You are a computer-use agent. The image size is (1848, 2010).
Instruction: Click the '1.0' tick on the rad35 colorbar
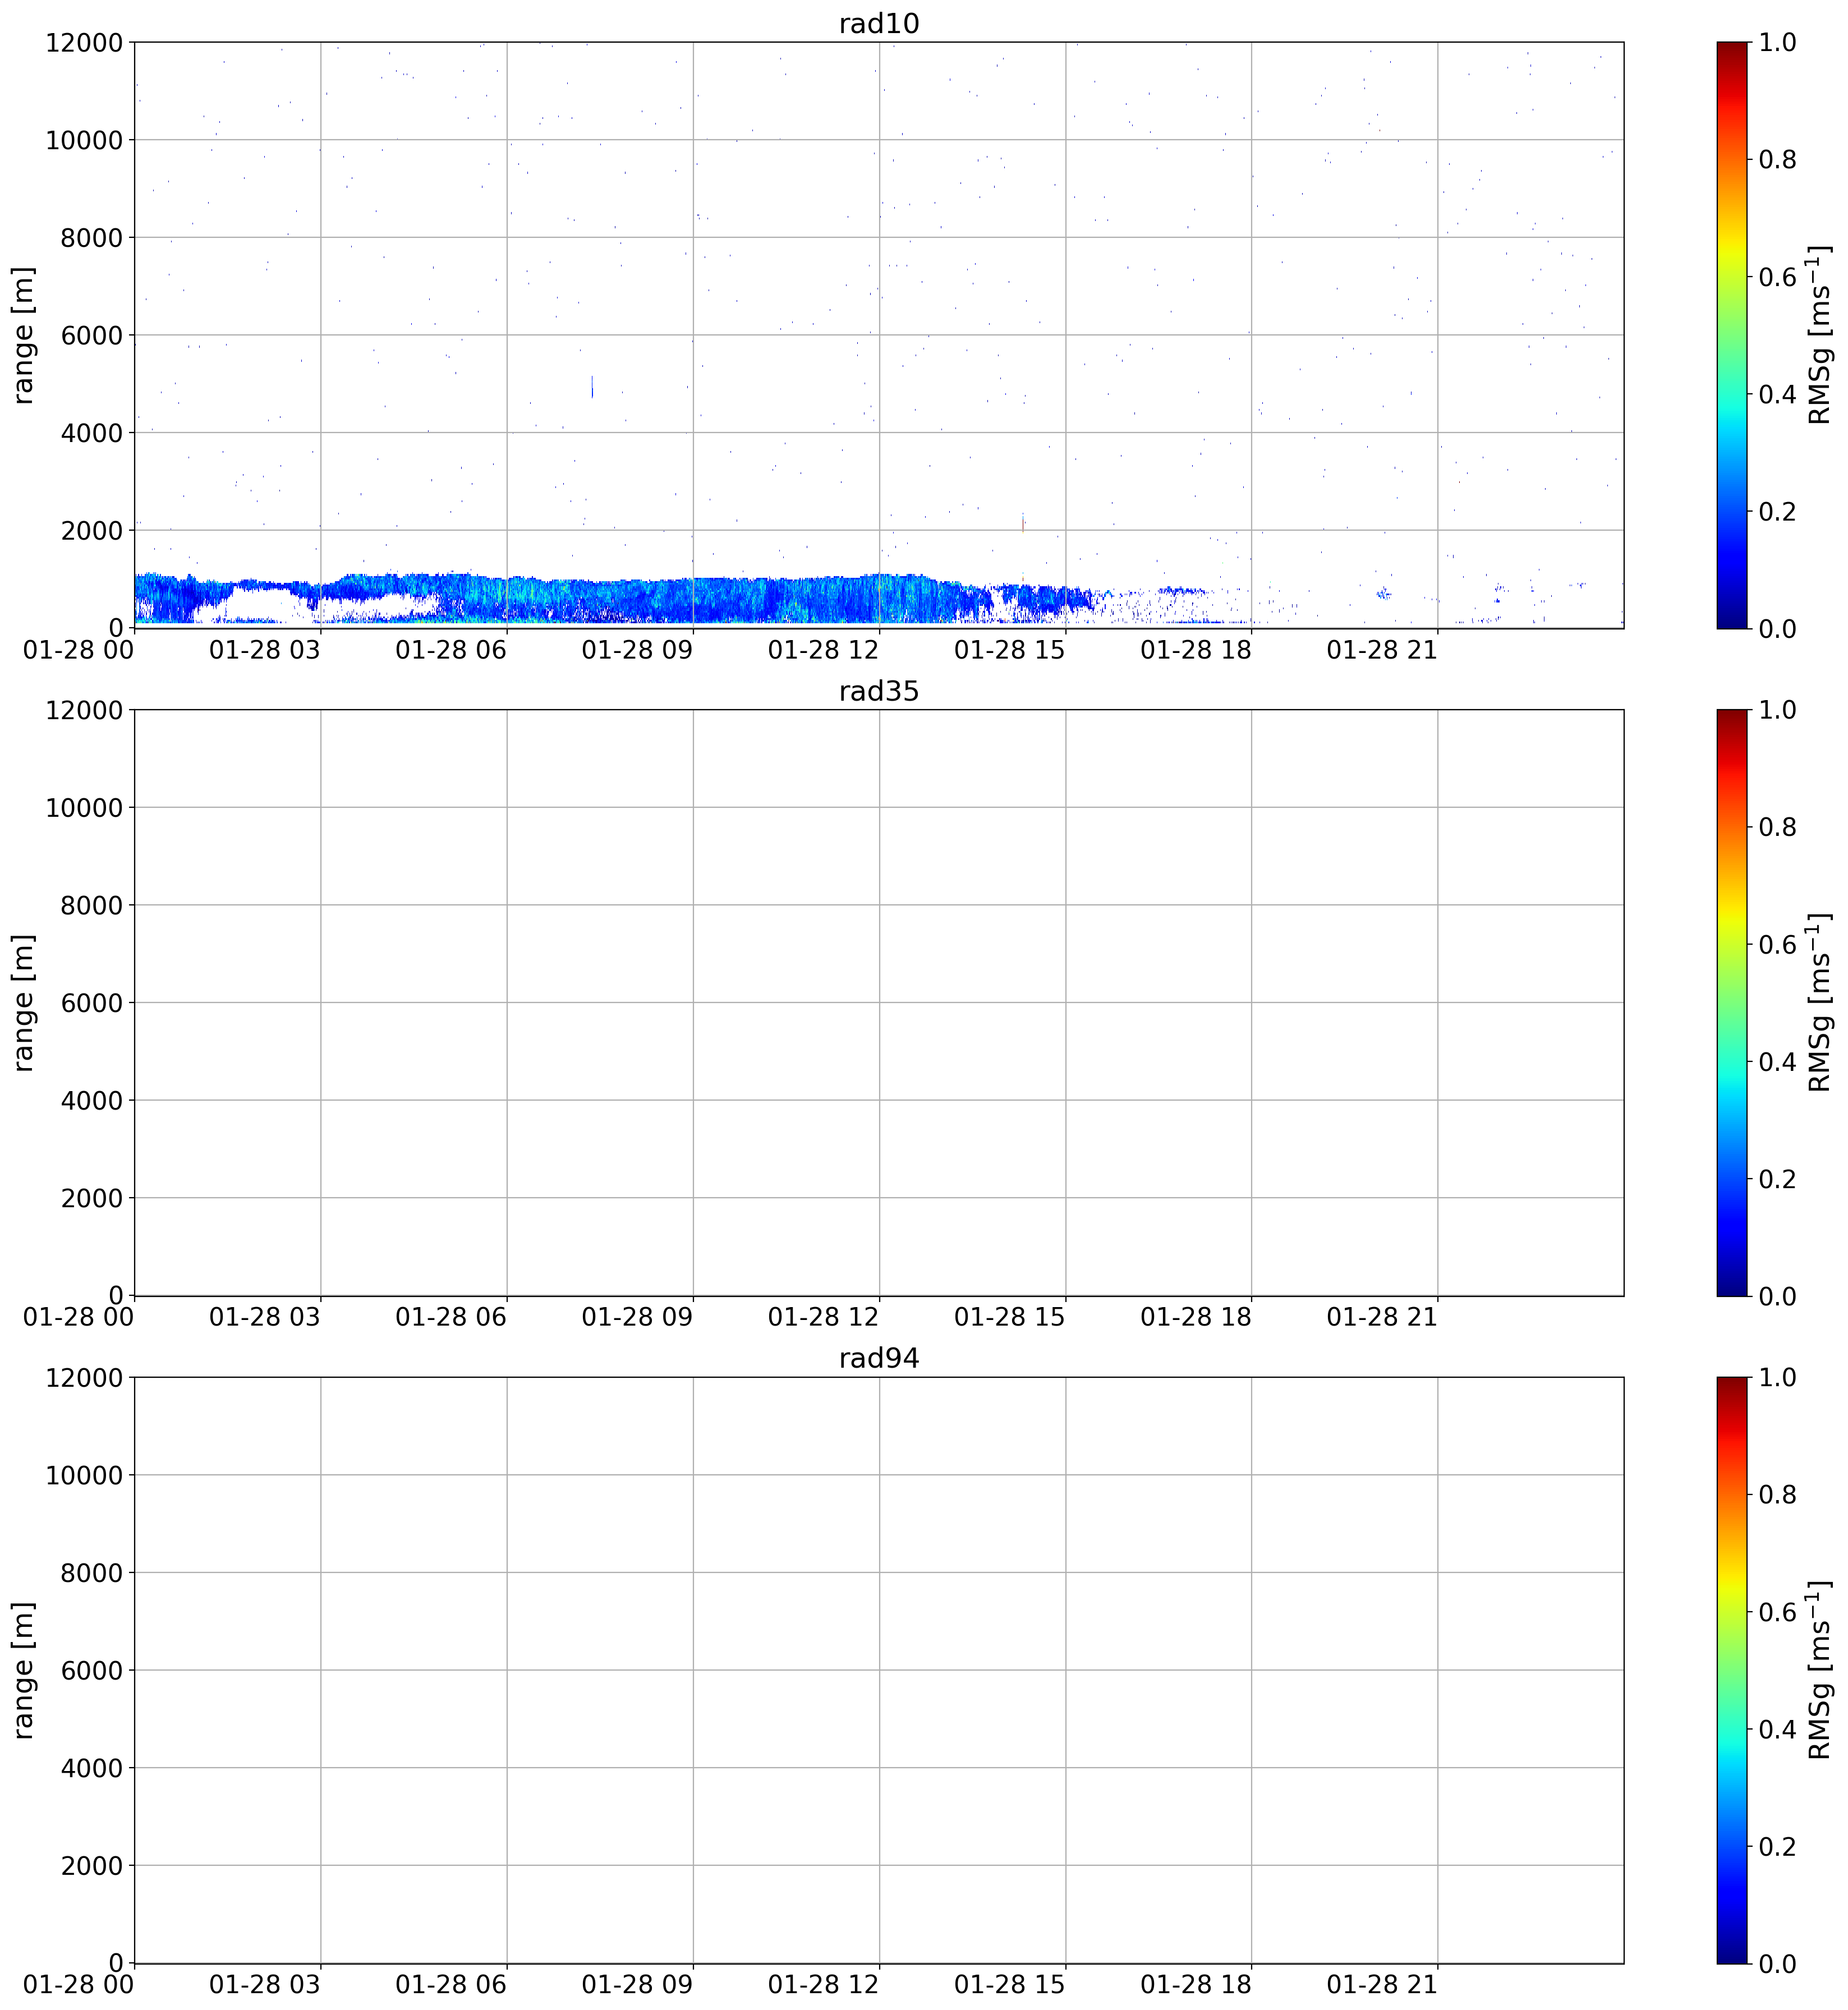(1777, 709)
